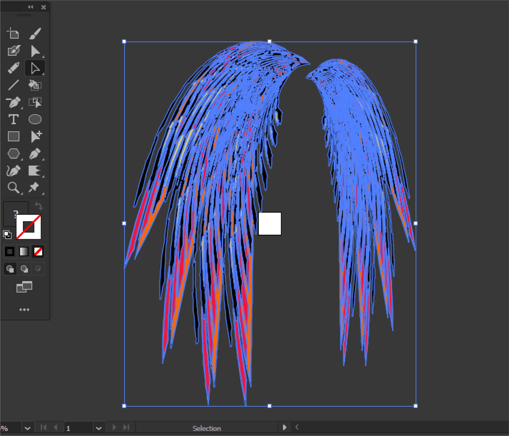Set the color to None swatch
509x436 pixels.
tap(38, 251)
